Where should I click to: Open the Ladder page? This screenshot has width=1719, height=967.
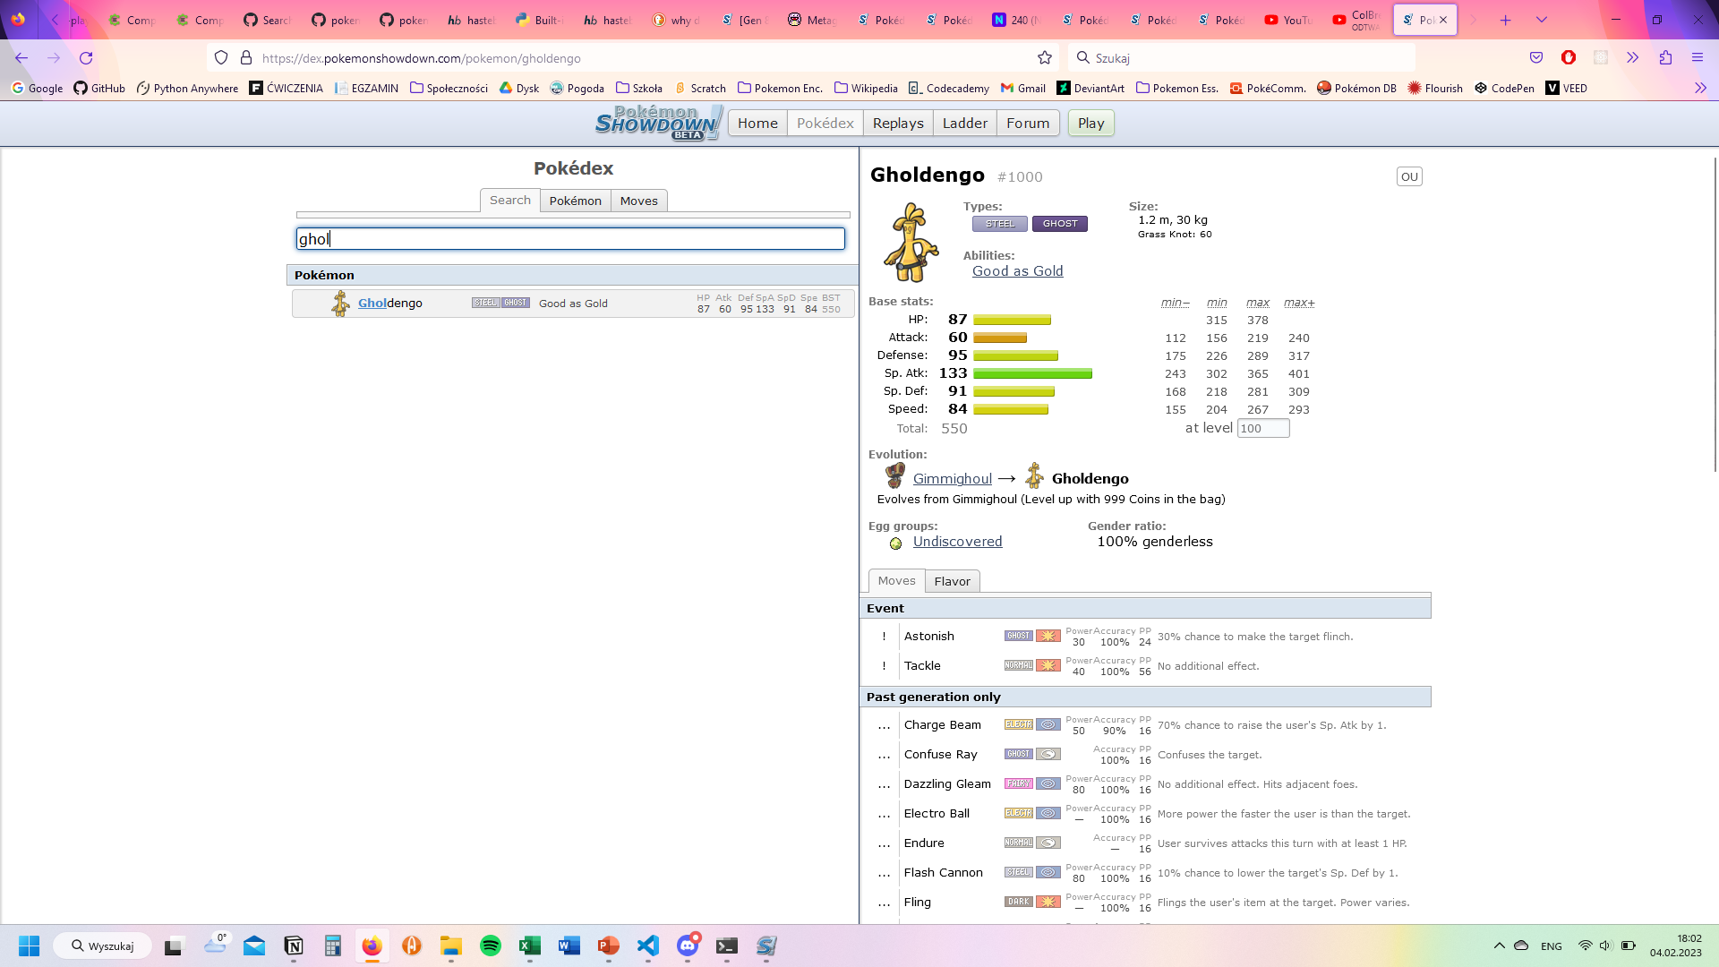click(964, 123)
